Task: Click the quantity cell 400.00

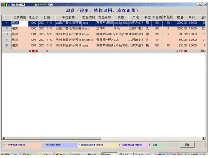Action: click(x=180, y=40)
